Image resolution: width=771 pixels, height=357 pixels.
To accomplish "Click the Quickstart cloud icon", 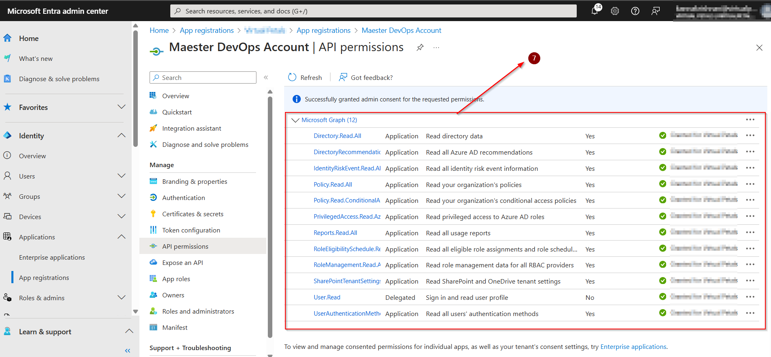I will pyautogui.click(x=153, y=112).
